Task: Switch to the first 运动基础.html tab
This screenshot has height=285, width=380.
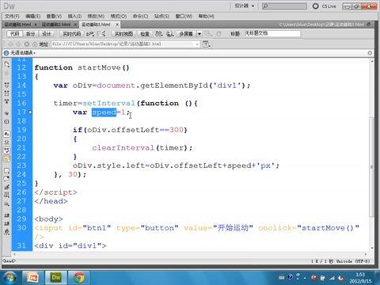Action: click(17, 25)
